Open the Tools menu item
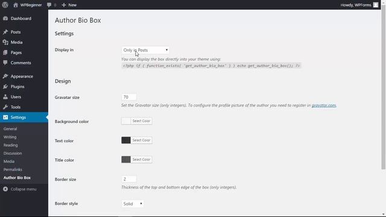This screenshot has width=386, height=217. [24, 107]
